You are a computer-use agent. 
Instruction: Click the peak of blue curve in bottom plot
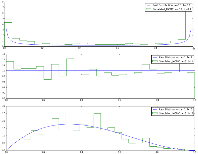[69, 124]
